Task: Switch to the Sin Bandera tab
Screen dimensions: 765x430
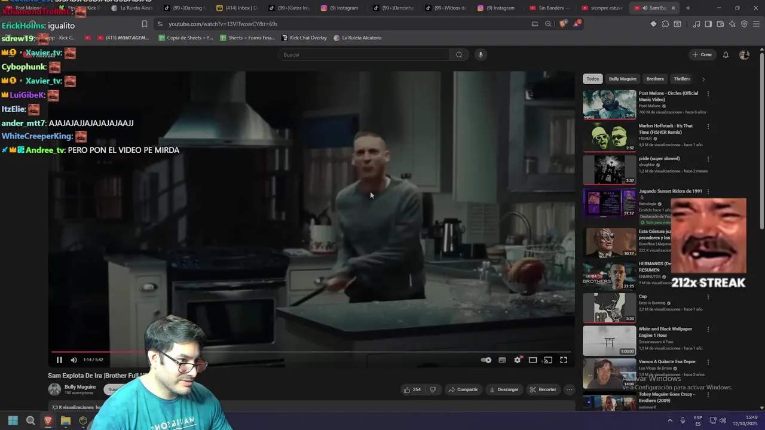Action: [x=550, y=8]
